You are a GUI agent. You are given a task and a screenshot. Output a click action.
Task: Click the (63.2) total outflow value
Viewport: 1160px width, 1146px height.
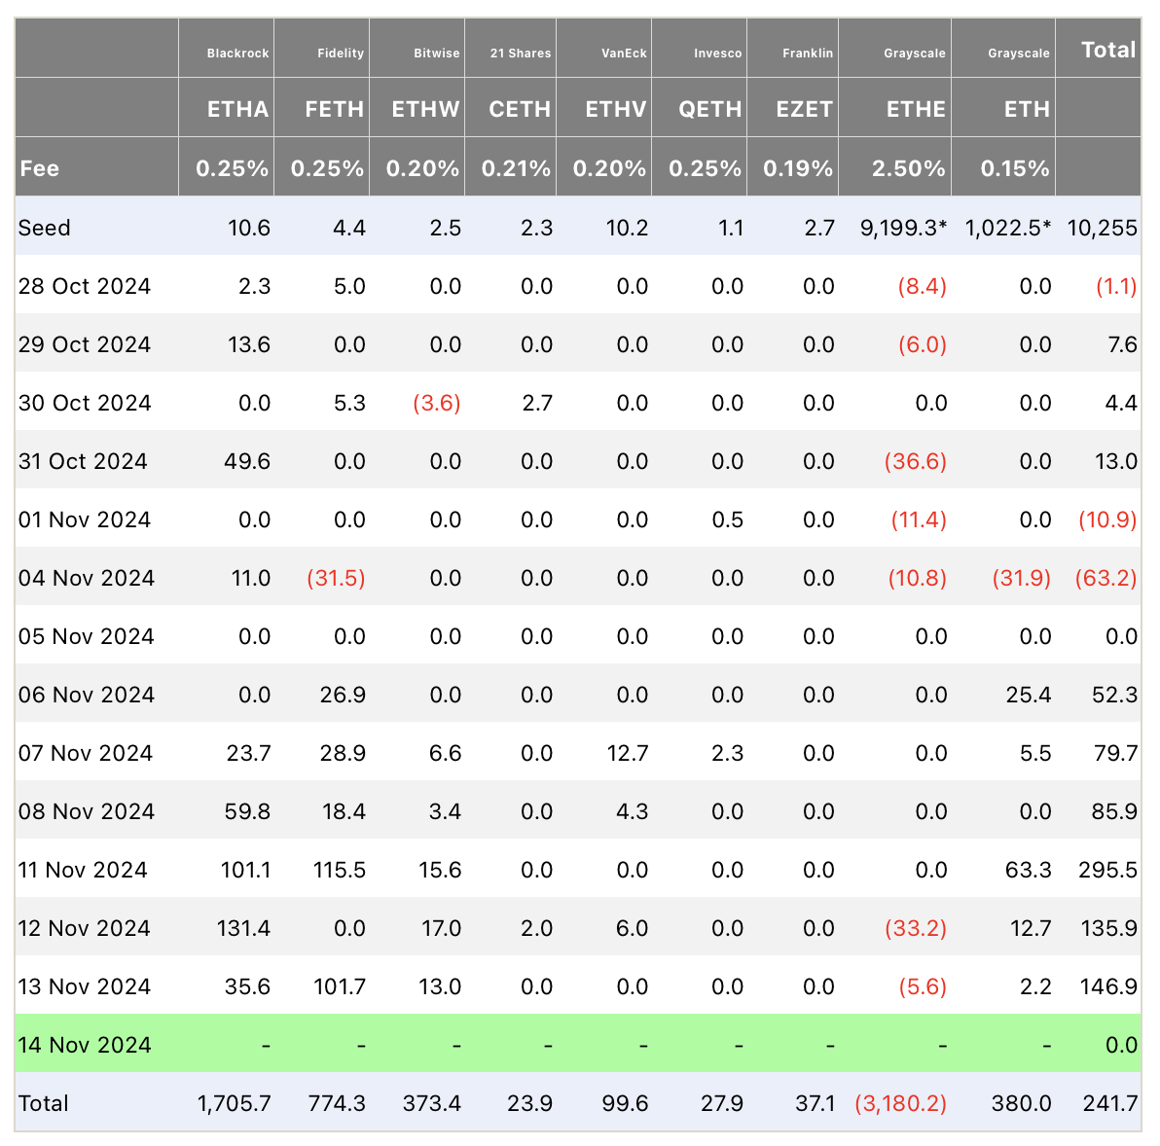point(1106,578)
